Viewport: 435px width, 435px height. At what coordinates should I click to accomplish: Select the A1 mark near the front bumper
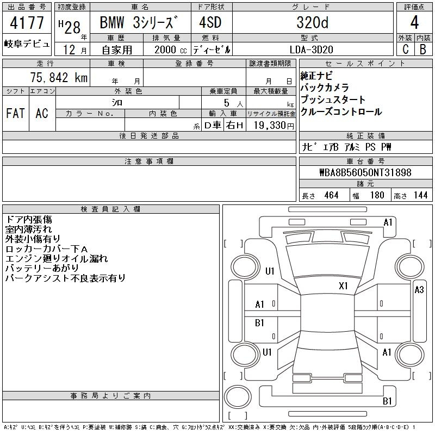pos(388,222)
